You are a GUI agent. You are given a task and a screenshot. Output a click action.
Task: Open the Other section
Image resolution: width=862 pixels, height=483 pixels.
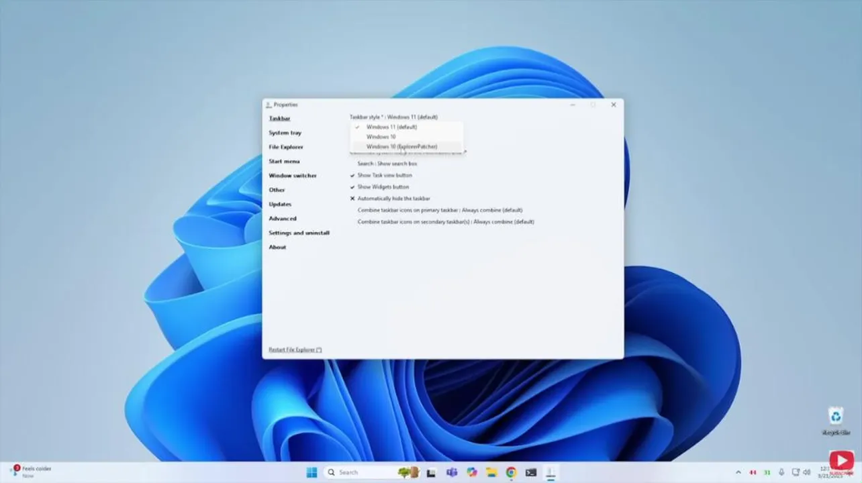[277, 190]
